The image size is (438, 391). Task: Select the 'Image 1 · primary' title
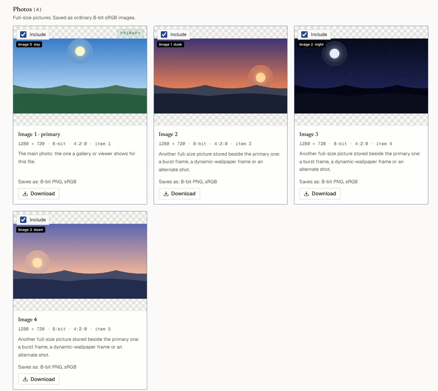(x=39, y=134)
